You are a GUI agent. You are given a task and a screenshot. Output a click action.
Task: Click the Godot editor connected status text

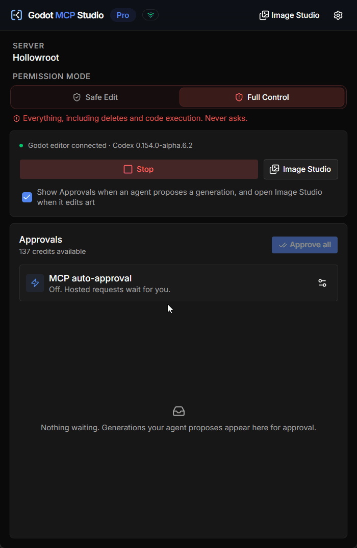click(110, 145)
